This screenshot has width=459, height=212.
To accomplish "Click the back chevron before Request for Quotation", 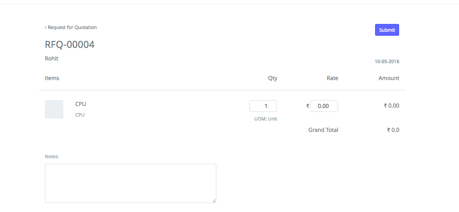I will click(x=46, y=27).
